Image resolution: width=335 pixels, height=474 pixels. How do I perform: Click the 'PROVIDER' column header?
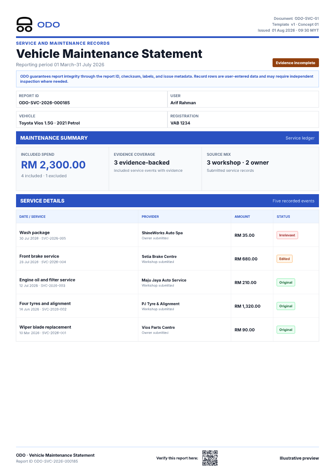click(150, 217)
